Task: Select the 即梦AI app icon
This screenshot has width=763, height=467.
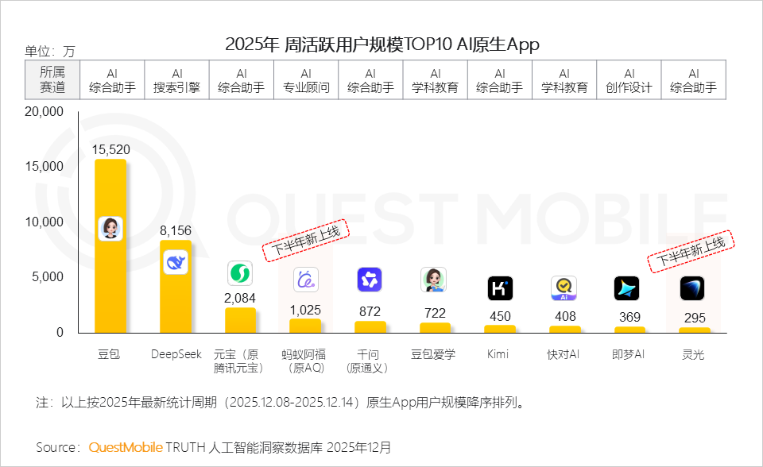Action: coord(628,288)
